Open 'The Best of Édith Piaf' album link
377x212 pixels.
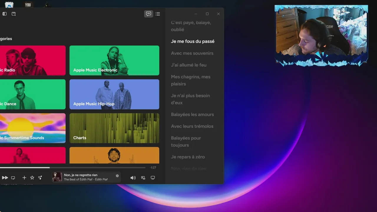79,179
